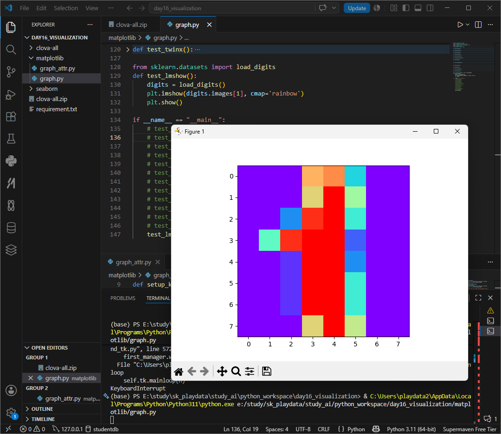Select graph_attr.py tab in lower editor group
Image resolution: width=501 pixels, height=434 pixels.
click(133, 262)
